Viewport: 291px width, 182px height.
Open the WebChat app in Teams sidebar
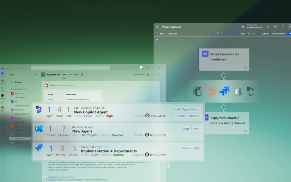click(x=2, y=96)
